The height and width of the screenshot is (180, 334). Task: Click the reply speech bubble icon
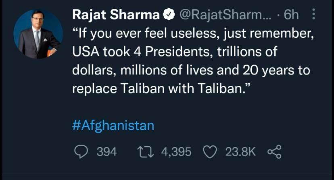[81, 152]
